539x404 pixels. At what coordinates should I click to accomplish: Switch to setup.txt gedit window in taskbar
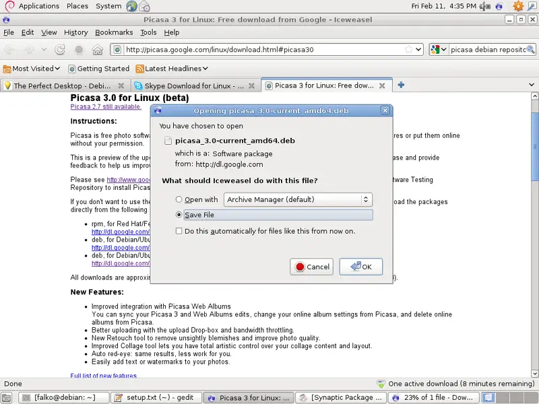coord(156,398)
